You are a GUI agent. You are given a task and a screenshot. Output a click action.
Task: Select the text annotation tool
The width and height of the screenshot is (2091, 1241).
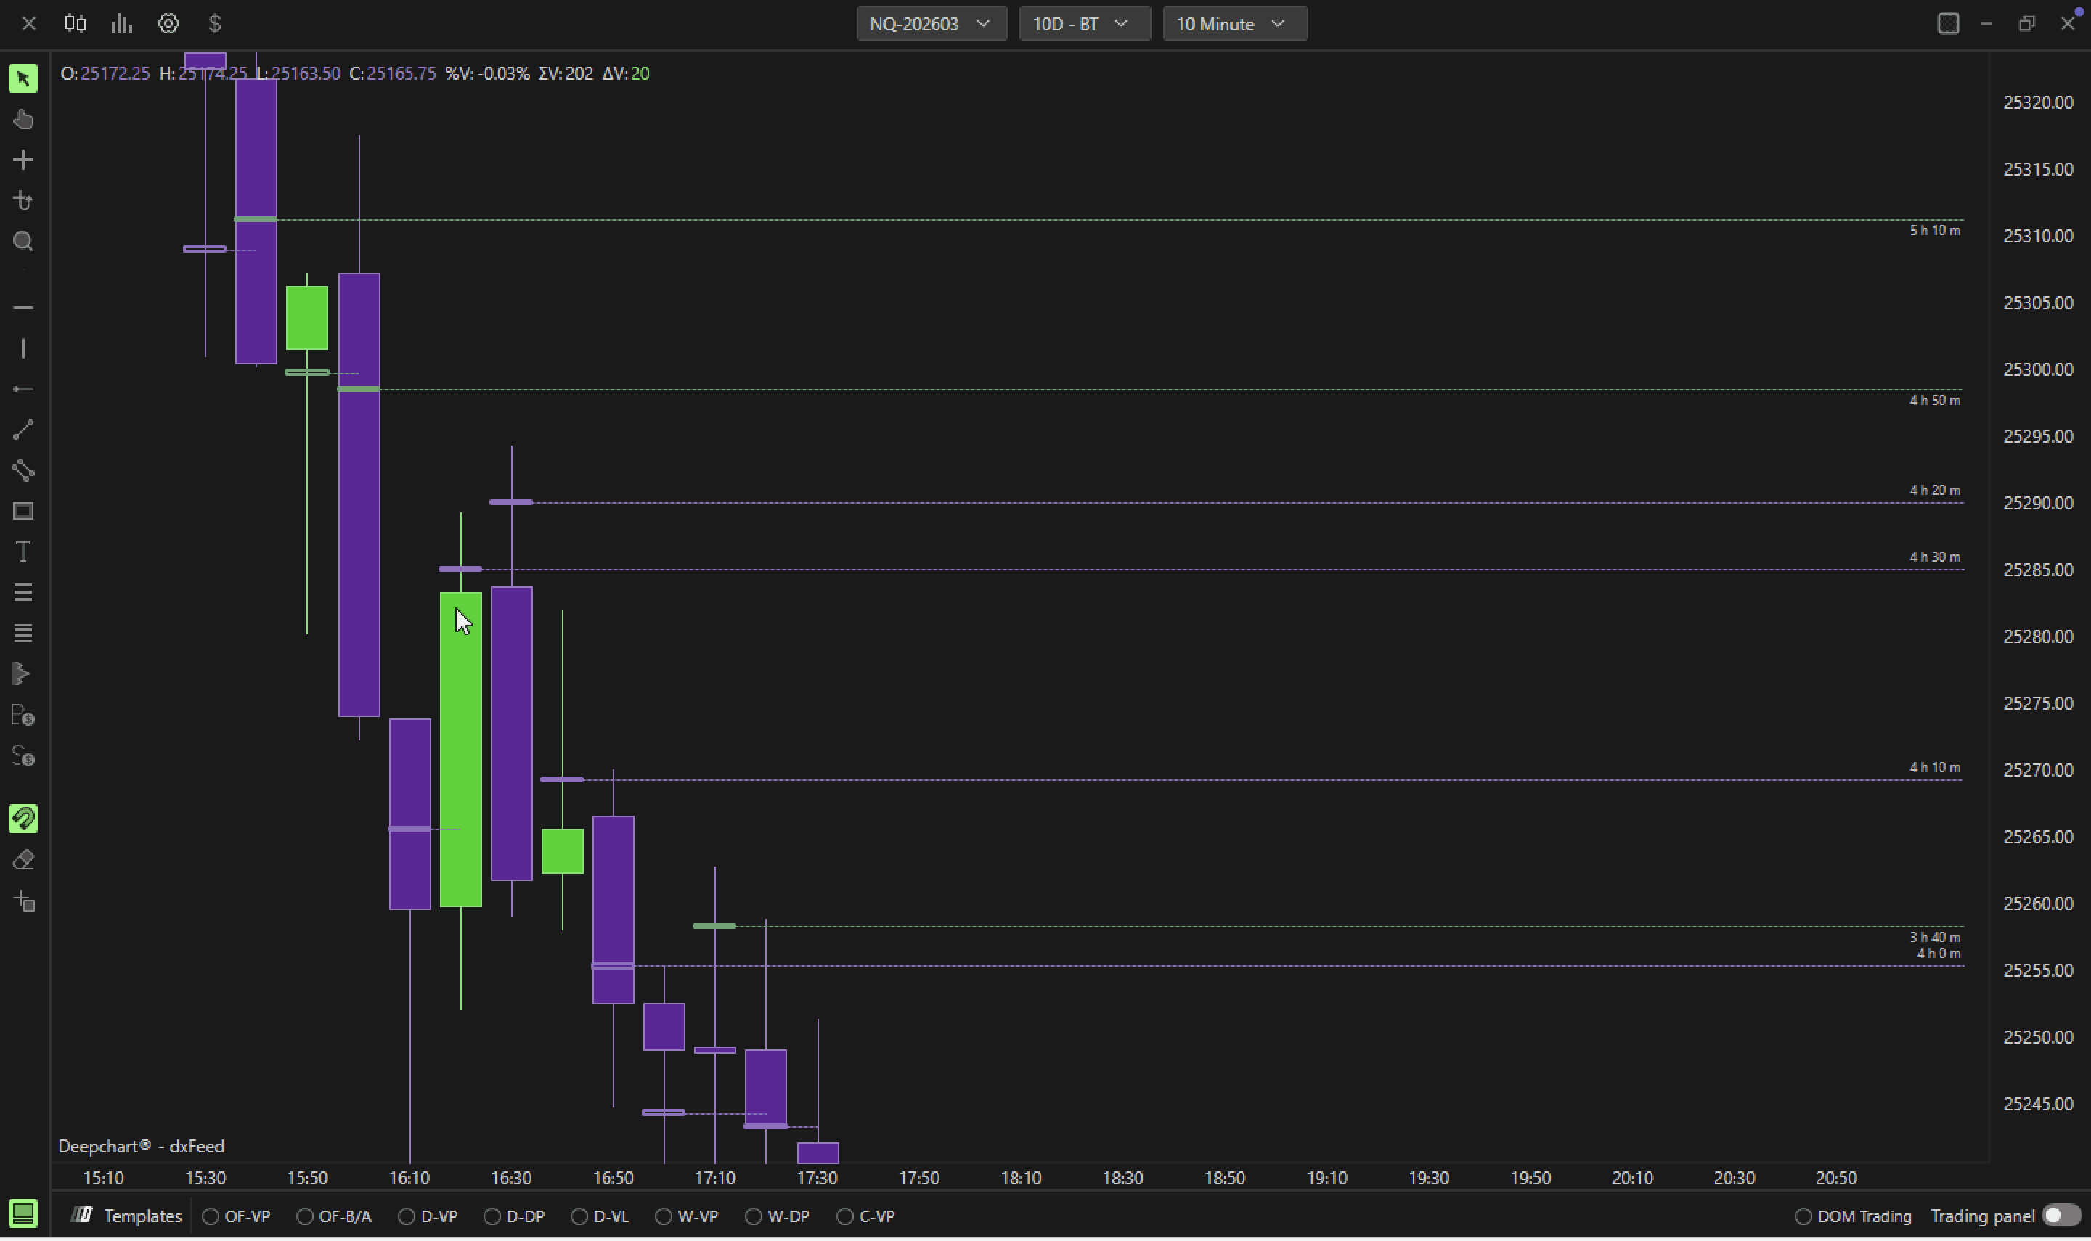tap(23, 552)
